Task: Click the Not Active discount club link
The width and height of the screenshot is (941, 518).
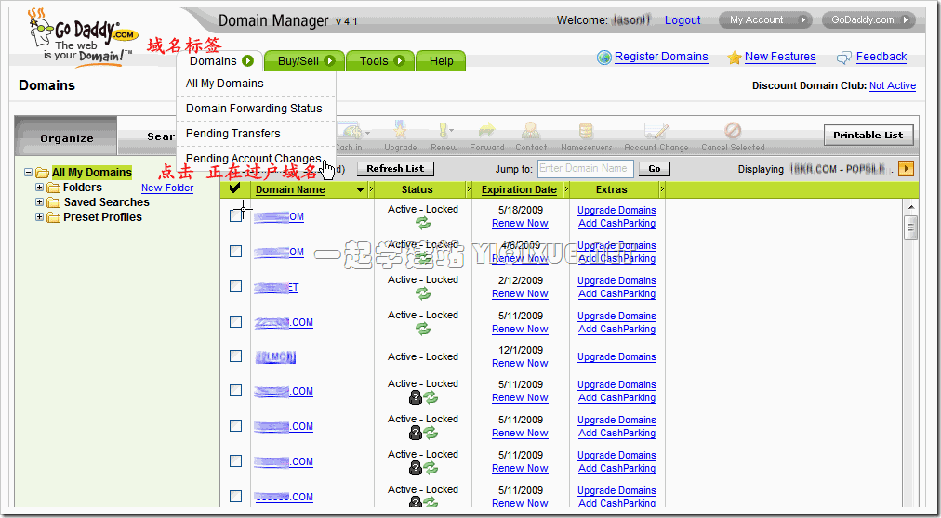Action: [893, 85]
